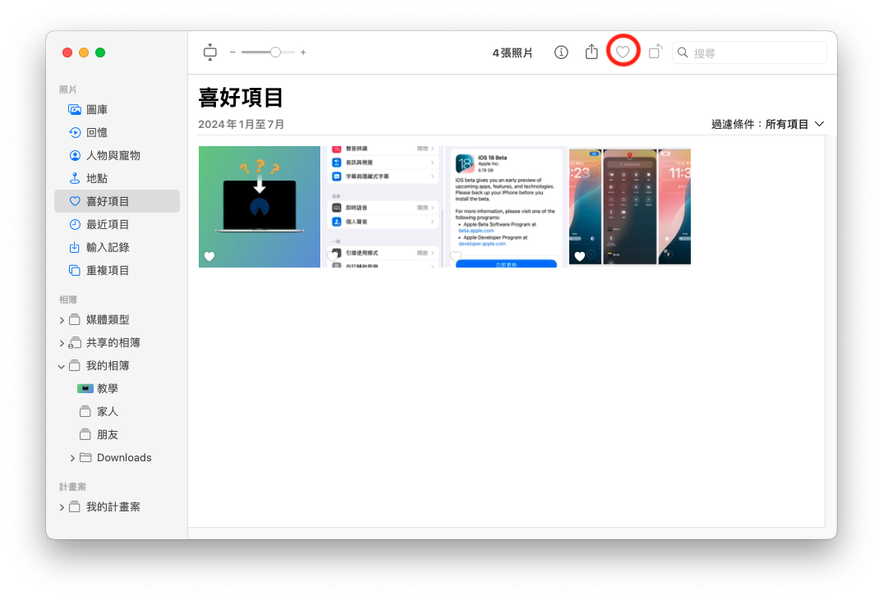Click the magnifier icon in search field

point(683,53)
